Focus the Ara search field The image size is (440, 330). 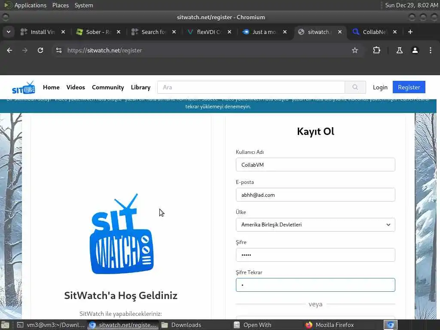click(x=251, y=87)
